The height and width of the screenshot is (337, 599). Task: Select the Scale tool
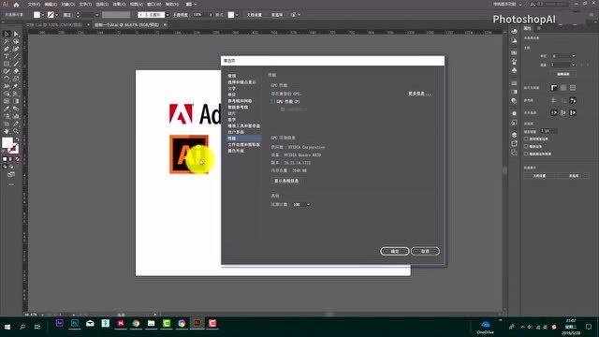[16, 79]
